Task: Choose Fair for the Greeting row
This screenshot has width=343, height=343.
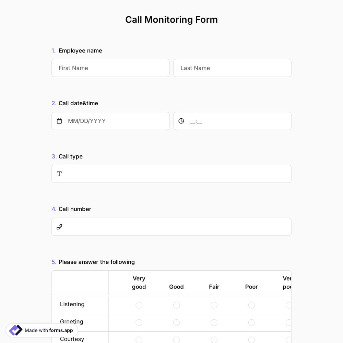Action: pyautogui.click(x=214, y=322)
